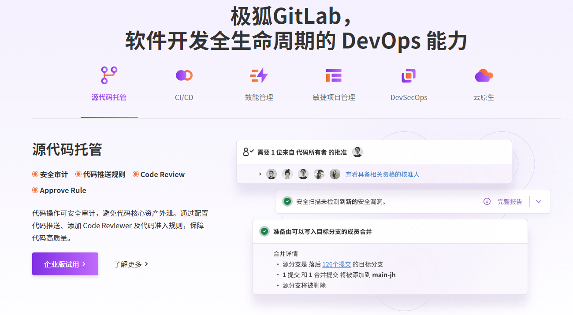
Task: Click the green check beside 准备由可以写入
Action: click(264, 231)
